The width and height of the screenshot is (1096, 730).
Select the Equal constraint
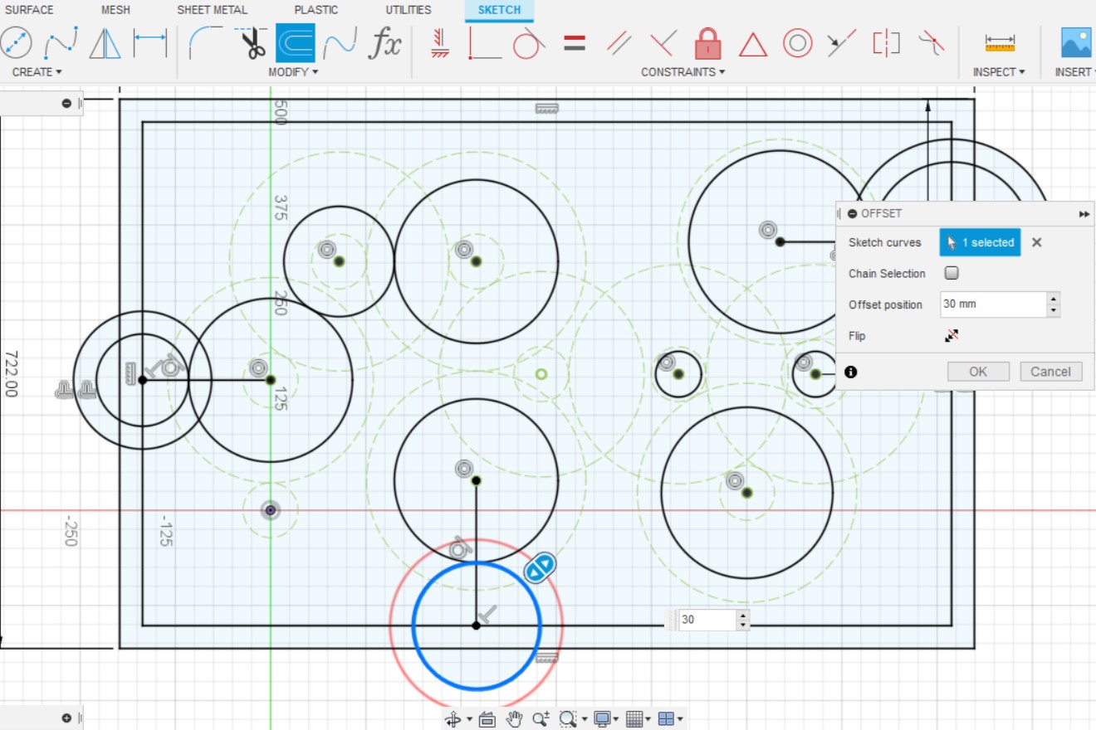tap(573, 43)
